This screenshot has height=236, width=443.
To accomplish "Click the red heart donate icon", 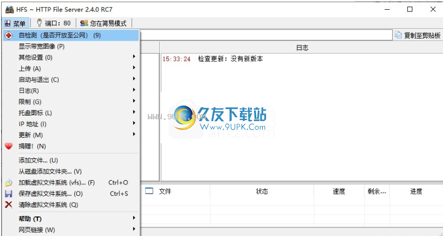I will click(x=9, y=146).
